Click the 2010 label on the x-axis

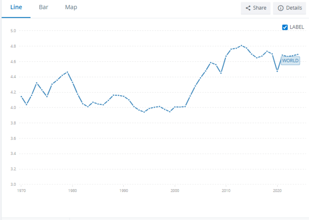click(x=226, y=191)
